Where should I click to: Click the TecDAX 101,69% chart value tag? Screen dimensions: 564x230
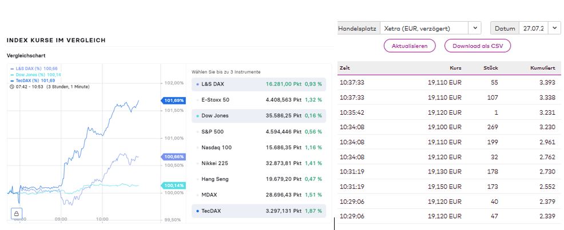(173, 101)
